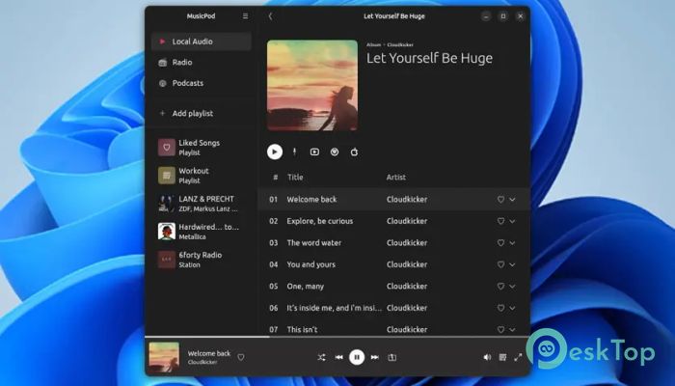Click the album cover artwork
Screen dimensions: 675x386
tap(312, 85)
